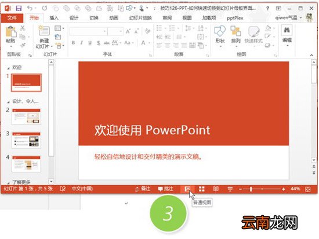Switch to Animations ribbon tab

(x=114, y=18)
